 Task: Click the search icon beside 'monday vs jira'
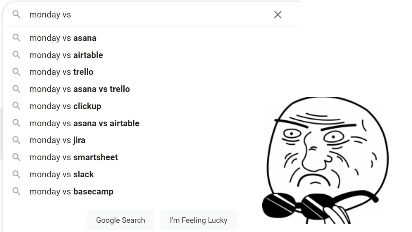point(16,140)
